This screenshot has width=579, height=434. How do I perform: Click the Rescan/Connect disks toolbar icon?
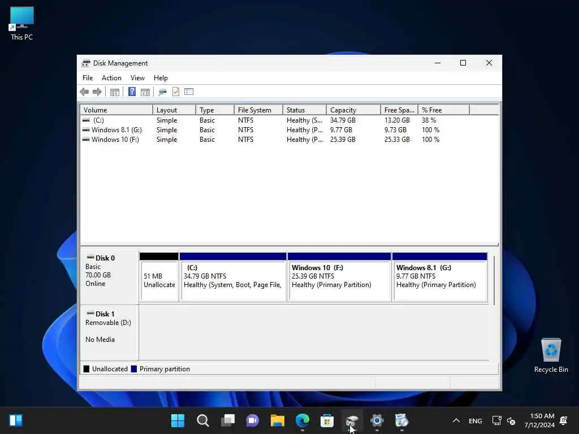tap(162, 92)
